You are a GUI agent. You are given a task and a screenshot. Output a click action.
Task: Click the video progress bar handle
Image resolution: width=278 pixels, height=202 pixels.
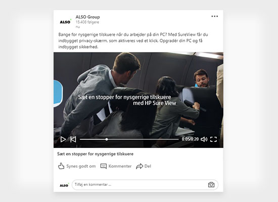(x=107, y=139)
